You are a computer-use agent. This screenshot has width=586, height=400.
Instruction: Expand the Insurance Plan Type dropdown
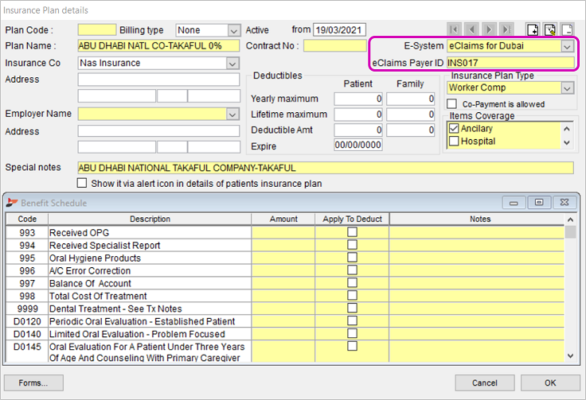pyautogui.click(x=567, y=88)
